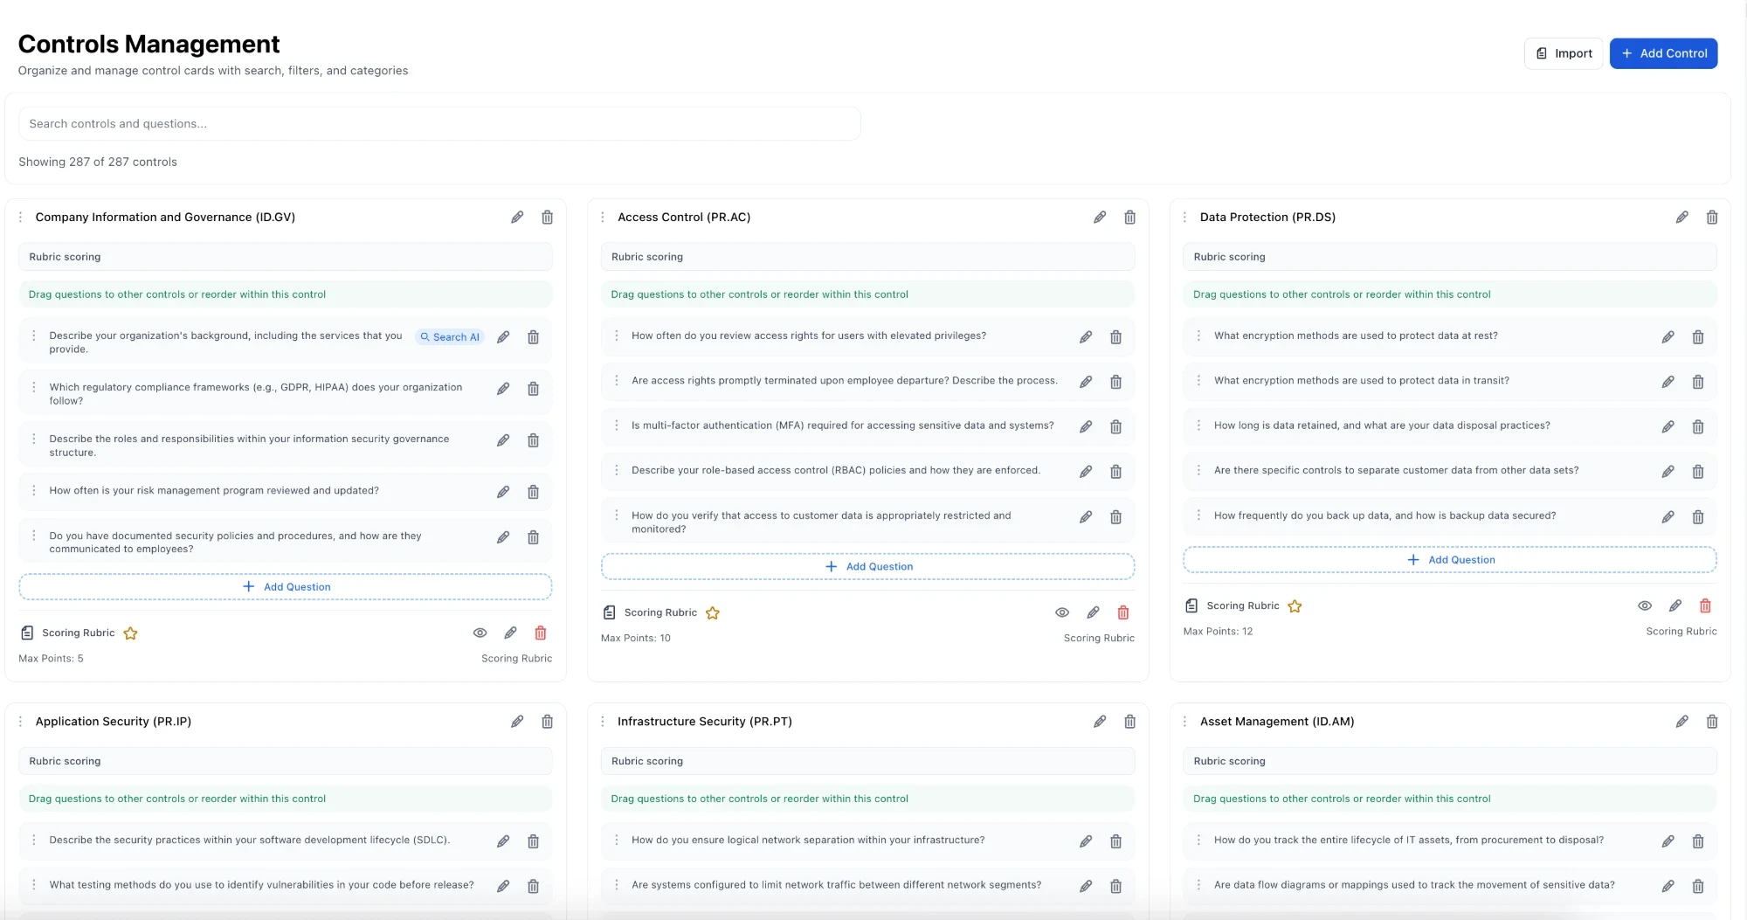Edit the Infrastructure Security (PR.PT) control
This screenshot has width=1747, height=920.
(1100, 722)
